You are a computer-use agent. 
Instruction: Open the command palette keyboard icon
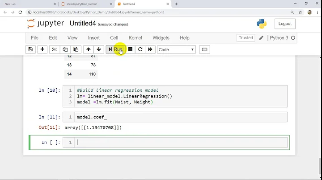(204, 49)
